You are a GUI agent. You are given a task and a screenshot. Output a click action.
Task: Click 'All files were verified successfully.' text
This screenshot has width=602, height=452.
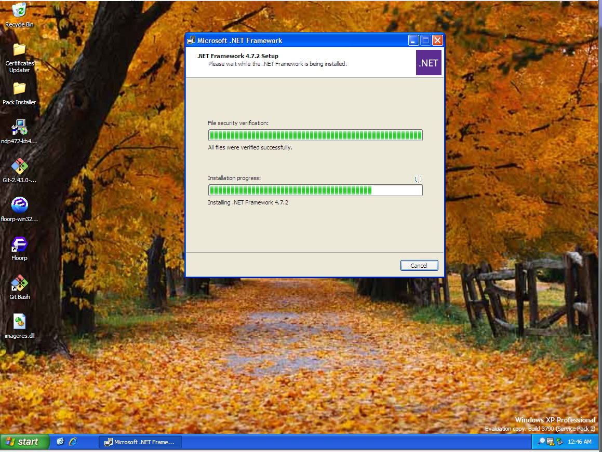point(250,147)
